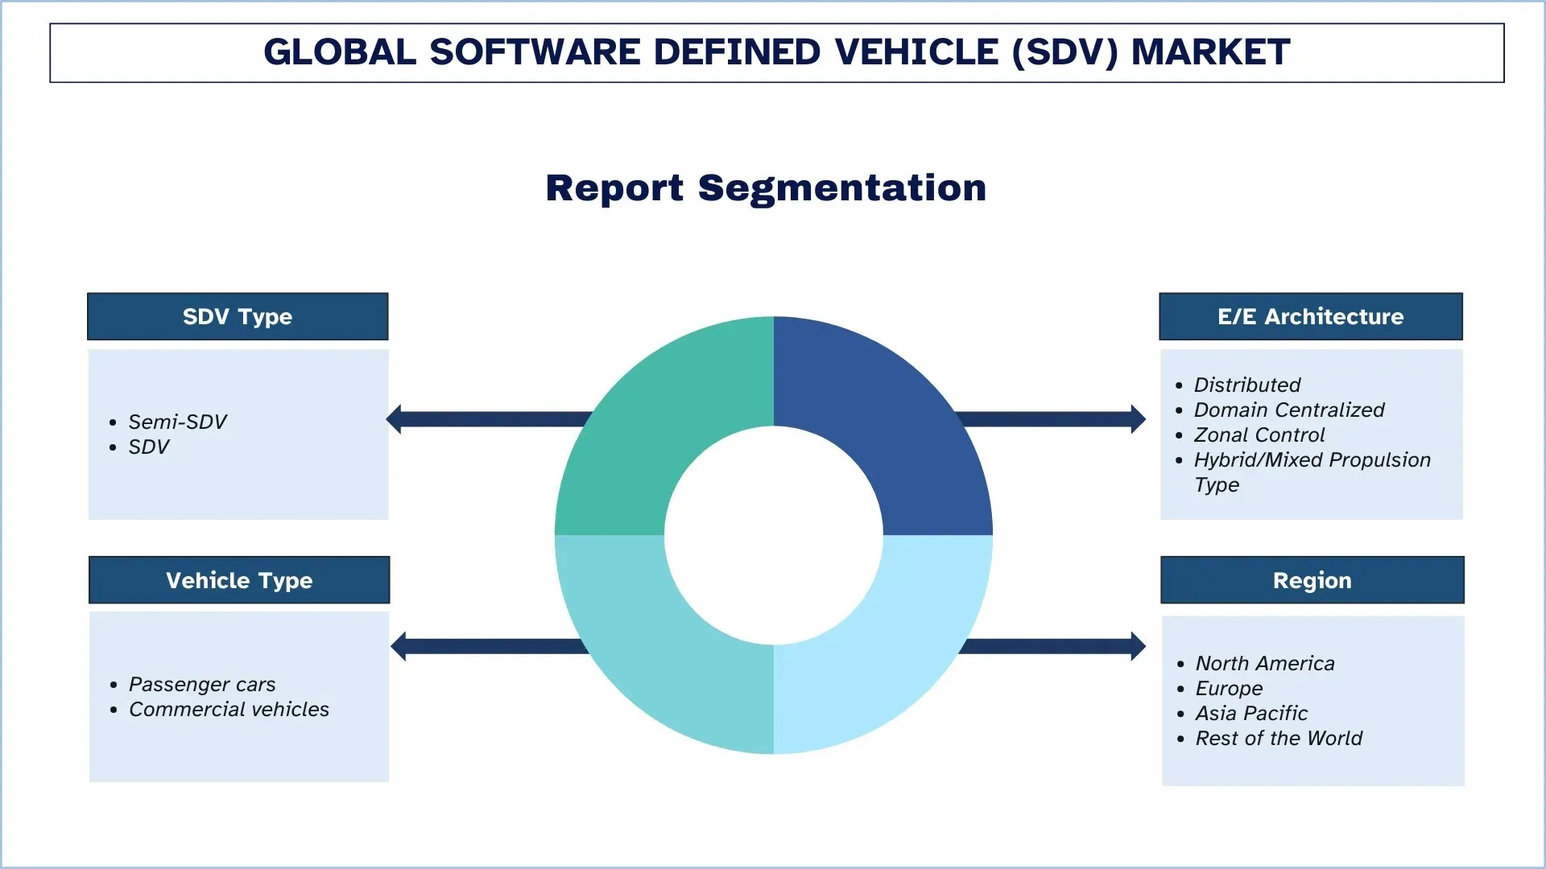The image size is (1546, 869).
Task: Select the Semi-SDV bullet item
Action: 178,422
